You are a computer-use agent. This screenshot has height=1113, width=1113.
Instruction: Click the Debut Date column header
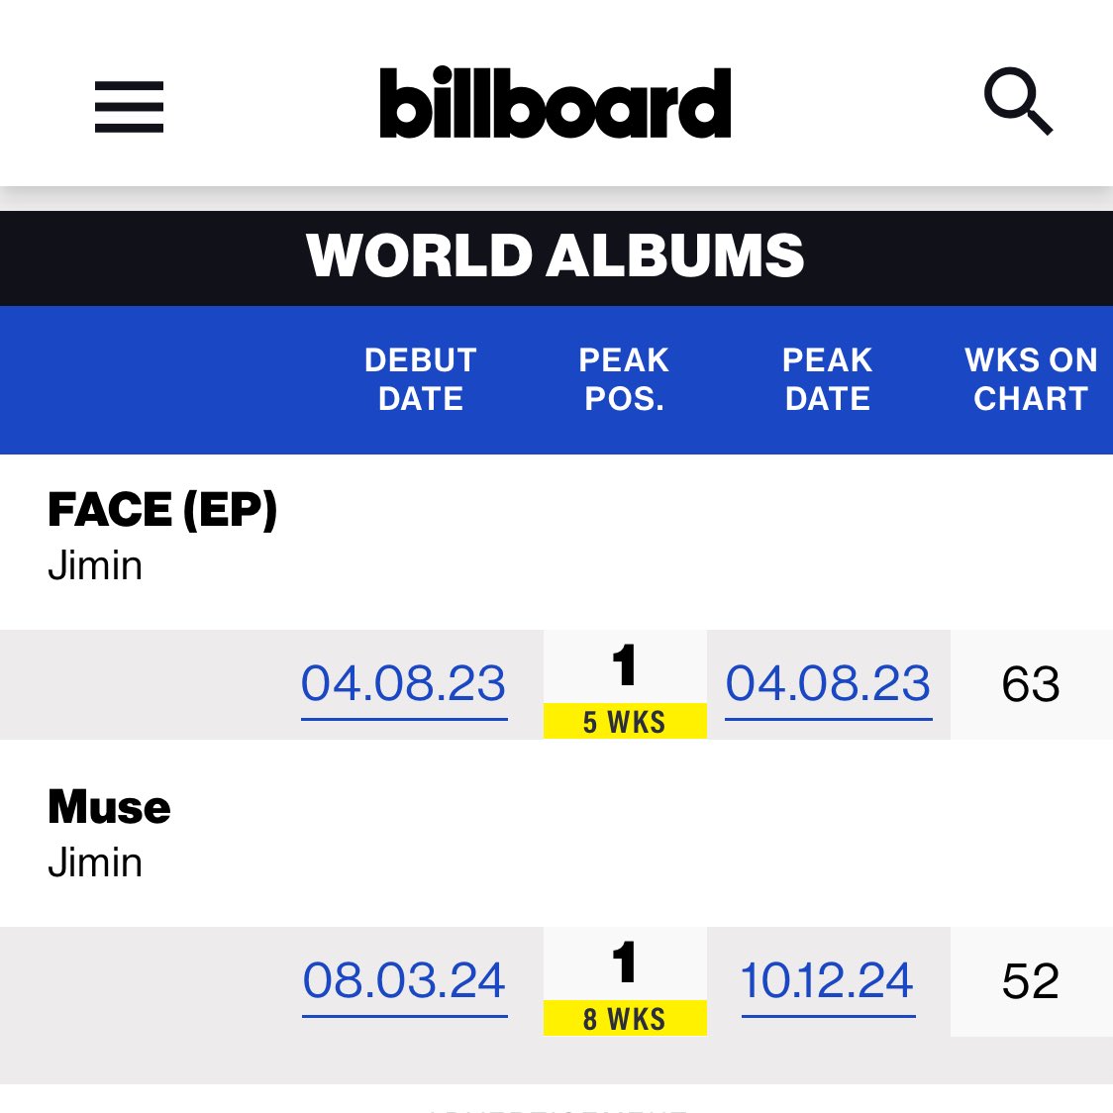pyautogui.click(x=421, y=379)
